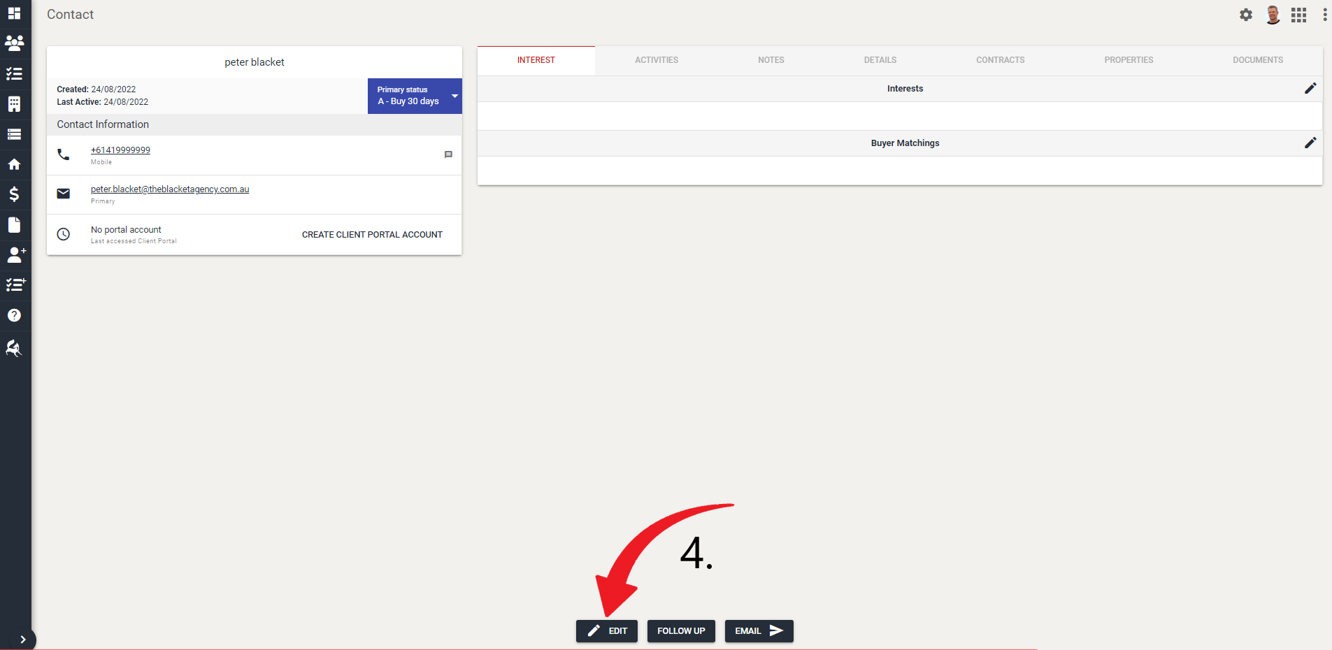
Task: Click the FOLLOW UP button
Action: 680,631
